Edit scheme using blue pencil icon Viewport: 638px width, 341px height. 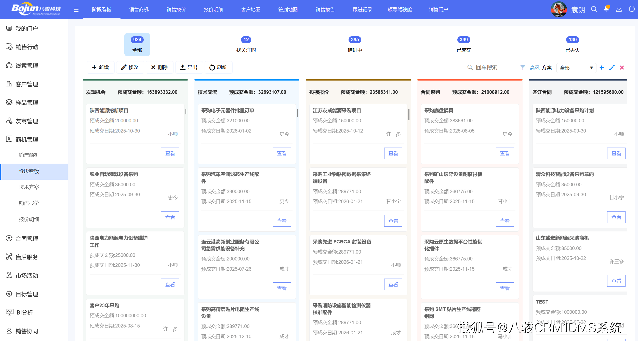(x=612, y=68)
